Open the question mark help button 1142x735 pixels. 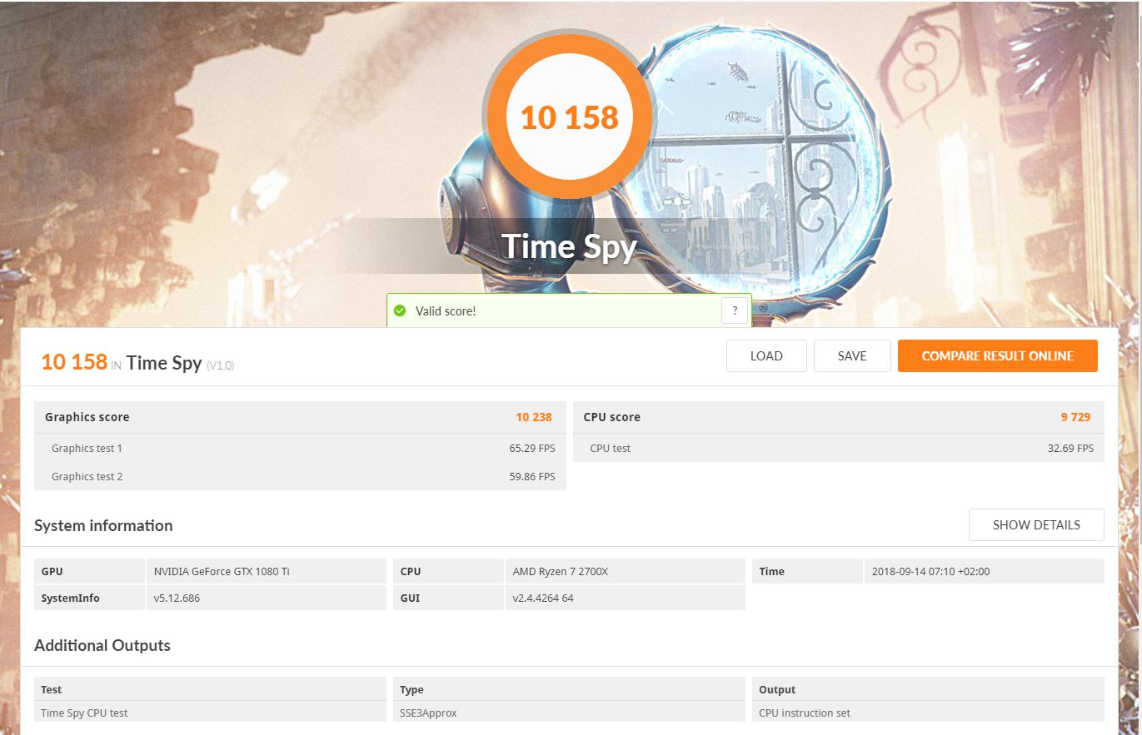click(734, 311)
